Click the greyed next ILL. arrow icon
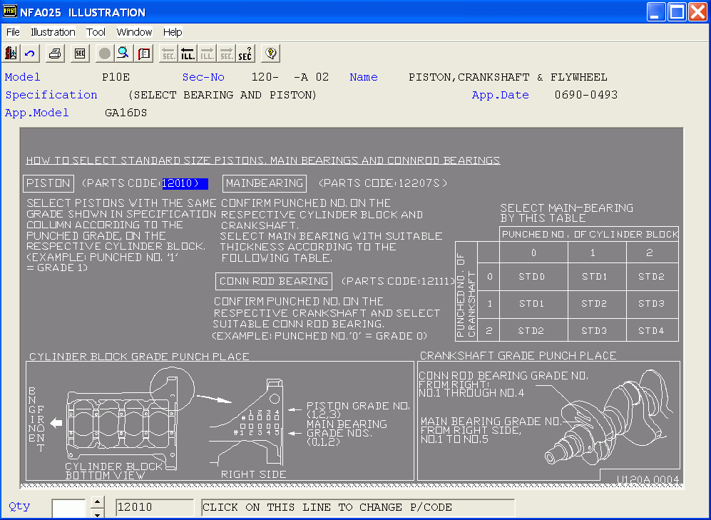Screen dimensions: 711x520 pos(208,53)
